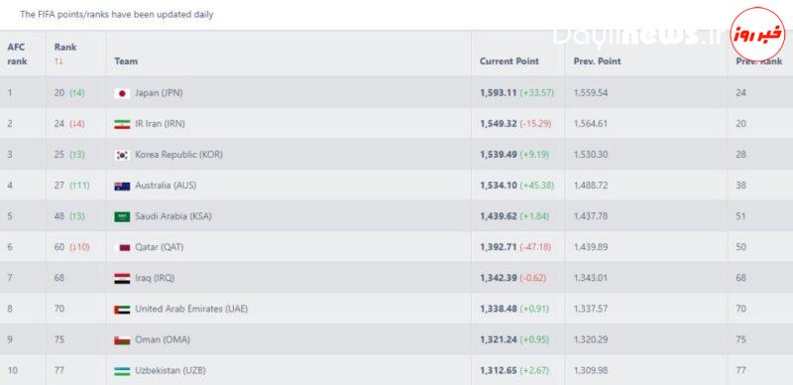Click the Qatar flag icon
Screen dimensions: 793x385
122,248
